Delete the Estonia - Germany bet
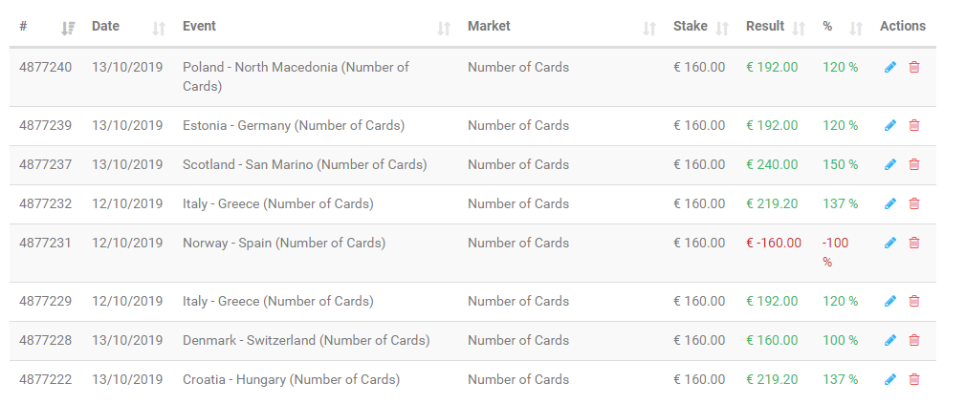The width and height of the screenshot is (966, 404). tap(914, 126)
